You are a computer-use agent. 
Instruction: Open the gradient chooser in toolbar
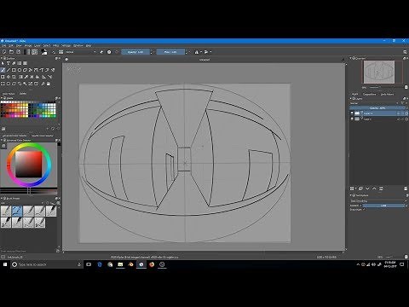[x=27, y=52]
